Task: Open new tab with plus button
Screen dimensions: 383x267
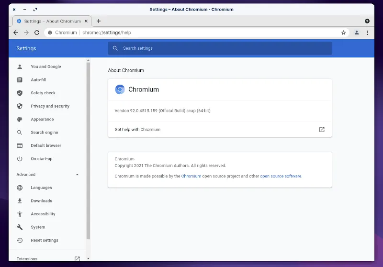Action: pos(99,21)
